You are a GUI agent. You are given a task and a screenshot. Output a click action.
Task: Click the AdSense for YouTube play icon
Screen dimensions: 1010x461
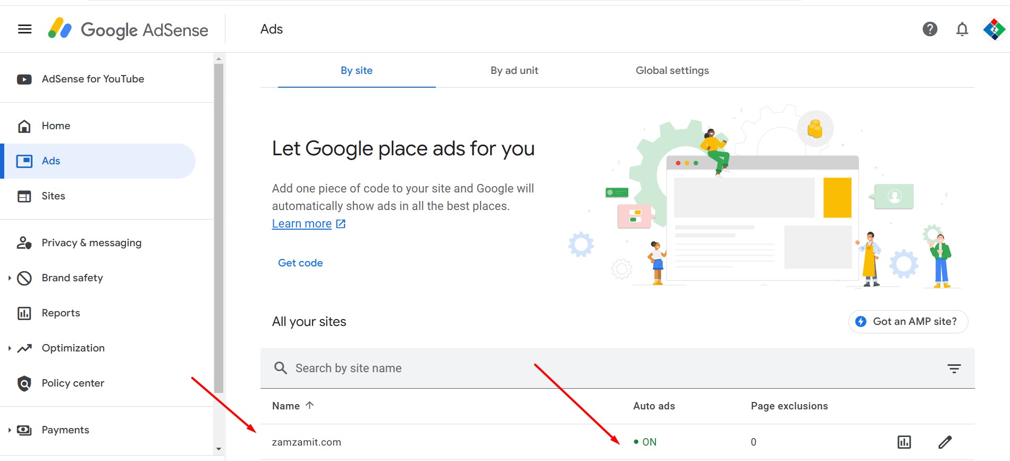tap(24, 79)
